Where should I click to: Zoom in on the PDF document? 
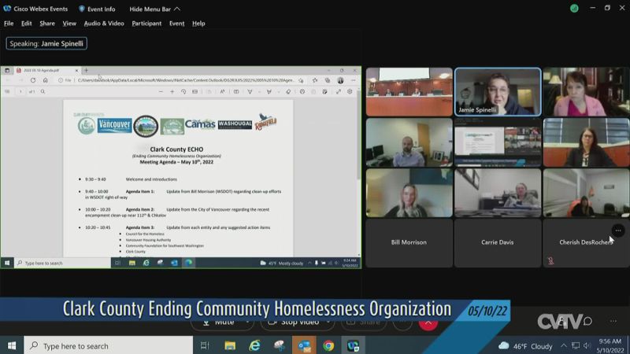coord(172,92)
